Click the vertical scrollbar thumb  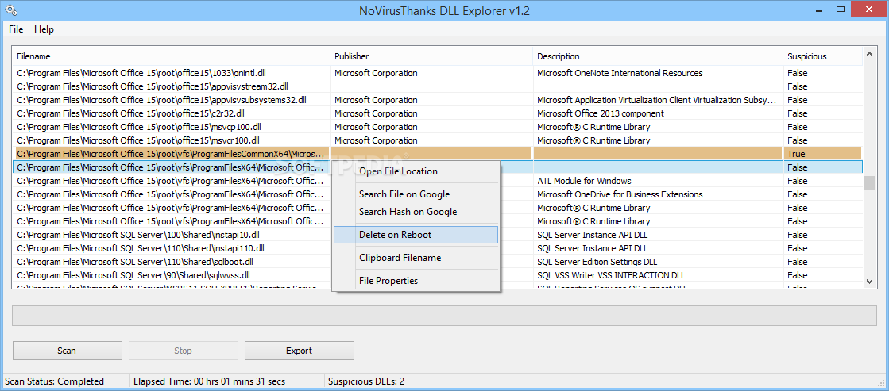tap(869, 182)
